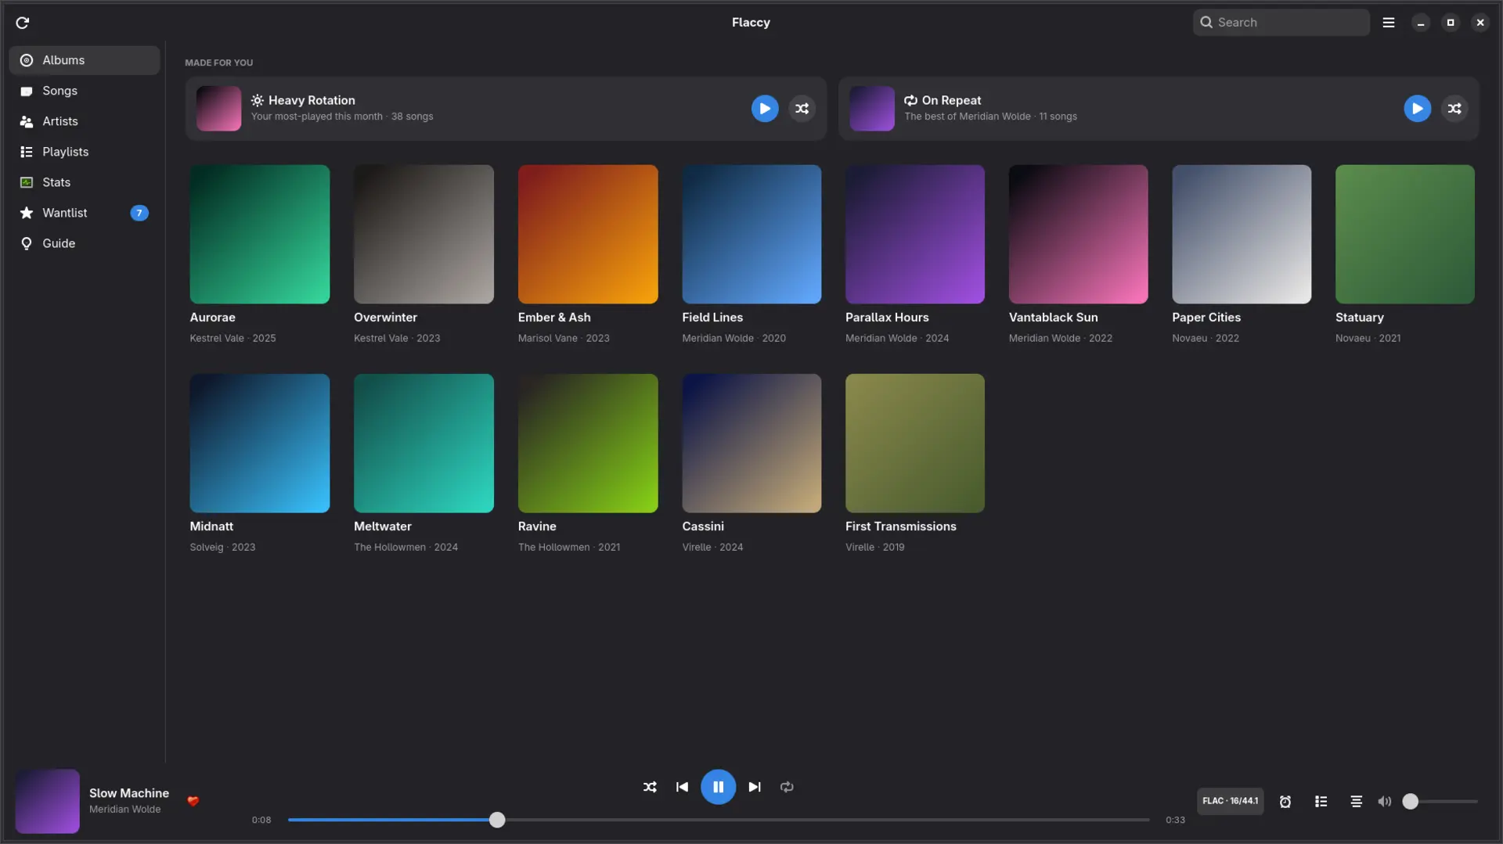This screenshot has height=844, width=1503.
Task: Click "Kestrel Vale · 2025" under Aurorae
Action: 232,338
